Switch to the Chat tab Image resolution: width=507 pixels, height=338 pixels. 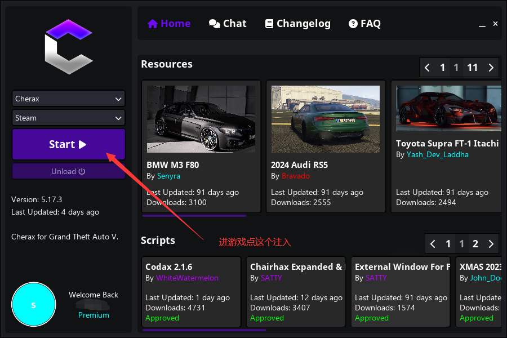coord(228,24)
